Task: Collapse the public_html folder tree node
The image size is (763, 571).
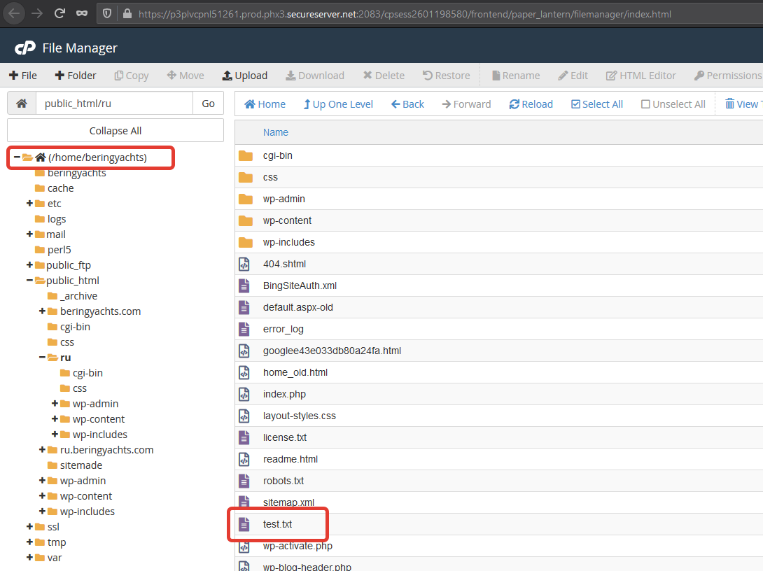Action: tap(29, 281)
